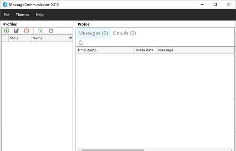Switch to the Details (0) tab
This screenshot has width=236, height=151.
(x=124, y=33)
